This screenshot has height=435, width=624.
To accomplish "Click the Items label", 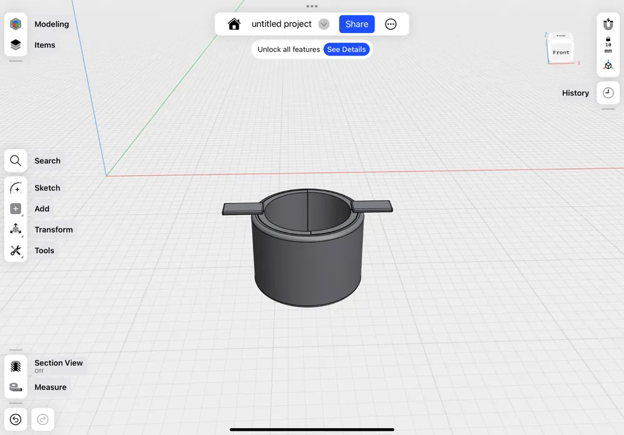I will tap(44, 45).
